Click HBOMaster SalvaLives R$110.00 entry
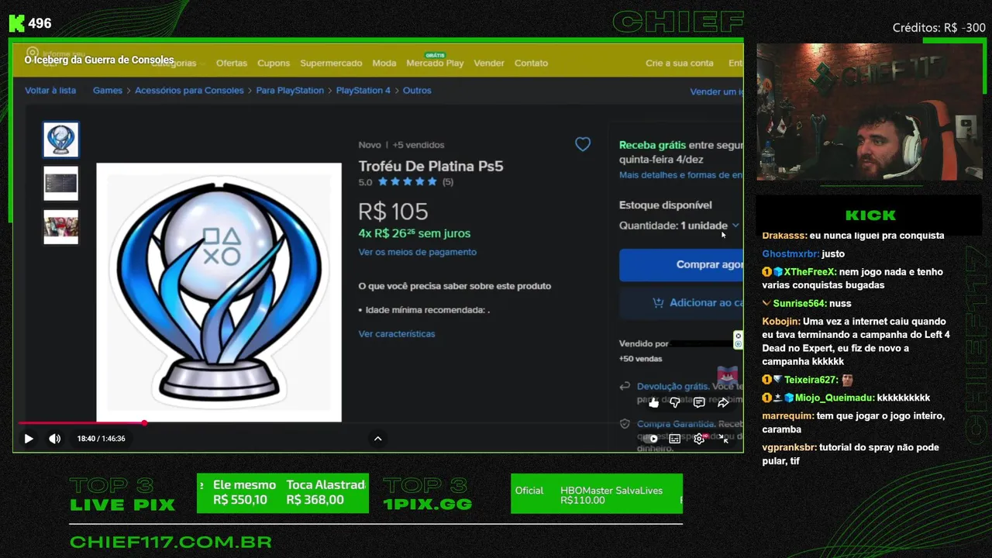 pos(611,495)
